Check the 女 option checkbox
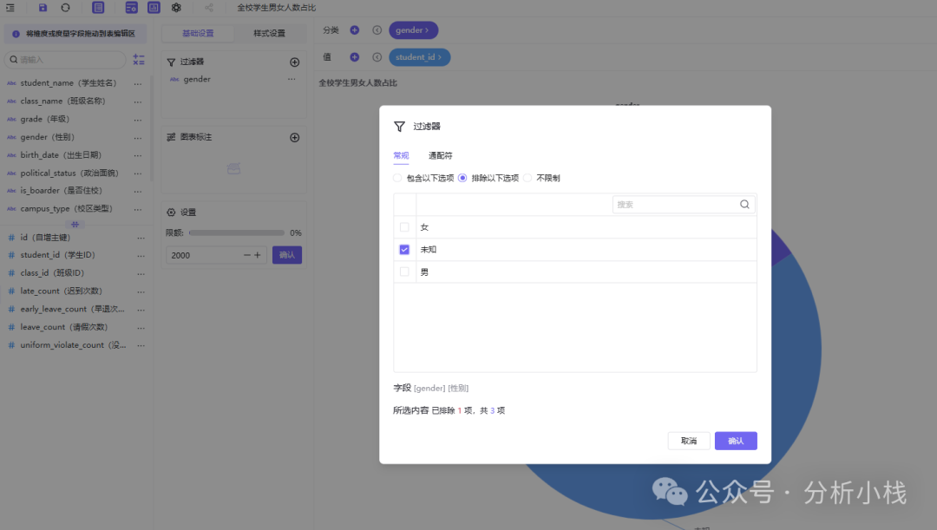 pyautogui.click(x=404, y=227)
